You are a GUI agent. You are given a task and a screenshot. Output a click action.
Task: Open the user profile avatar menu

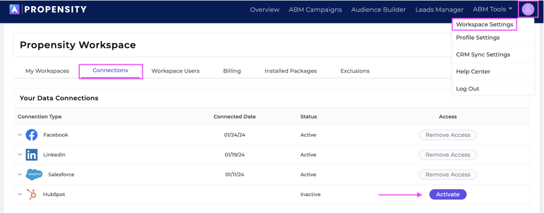click(x=528, y=9)
